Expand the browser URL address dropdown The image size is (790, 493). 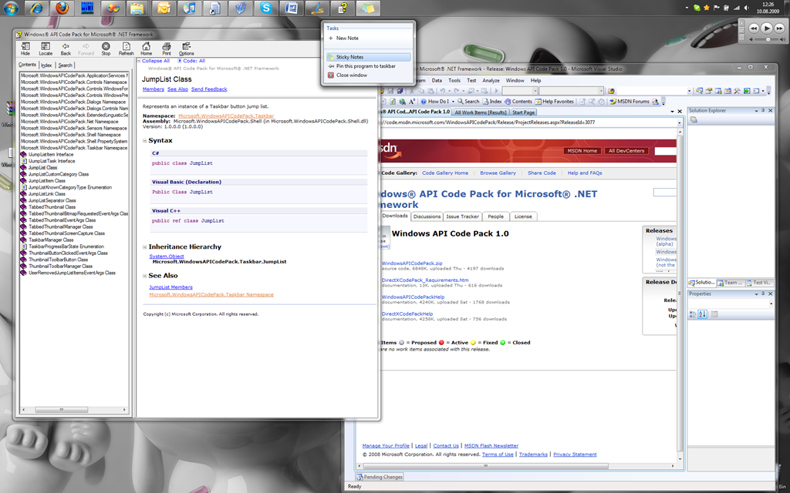coord(679,122)
